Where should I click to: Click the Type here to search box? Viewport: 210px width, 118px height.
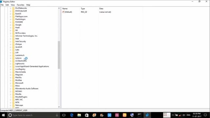click(x=33, y=115)
